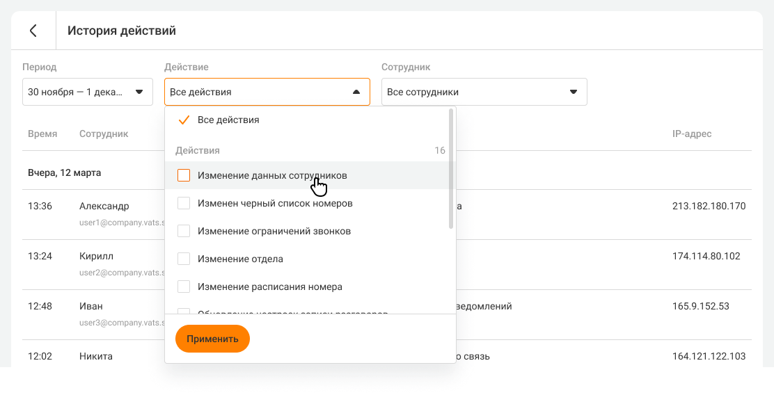Select the checkmarked "Все действия" option
This screenshot has height=395, width=774.
click(x=228, y=120)
